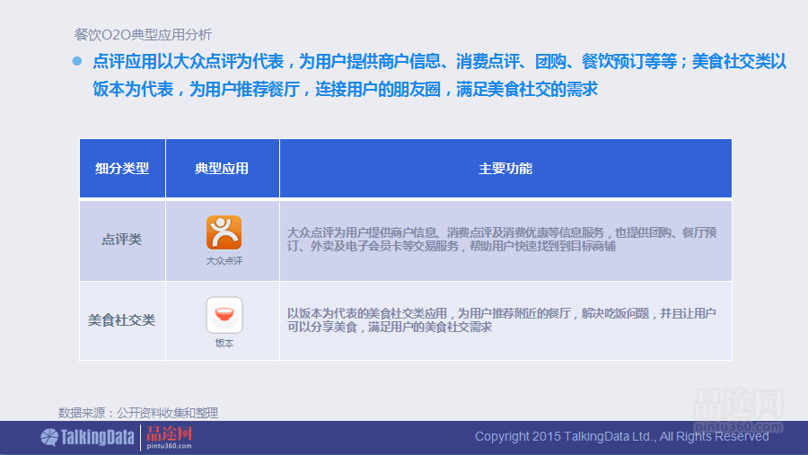The image size is (808, 455).
Task: Click the 美食社交类 row cell
Action: click(x=122, y=320)
